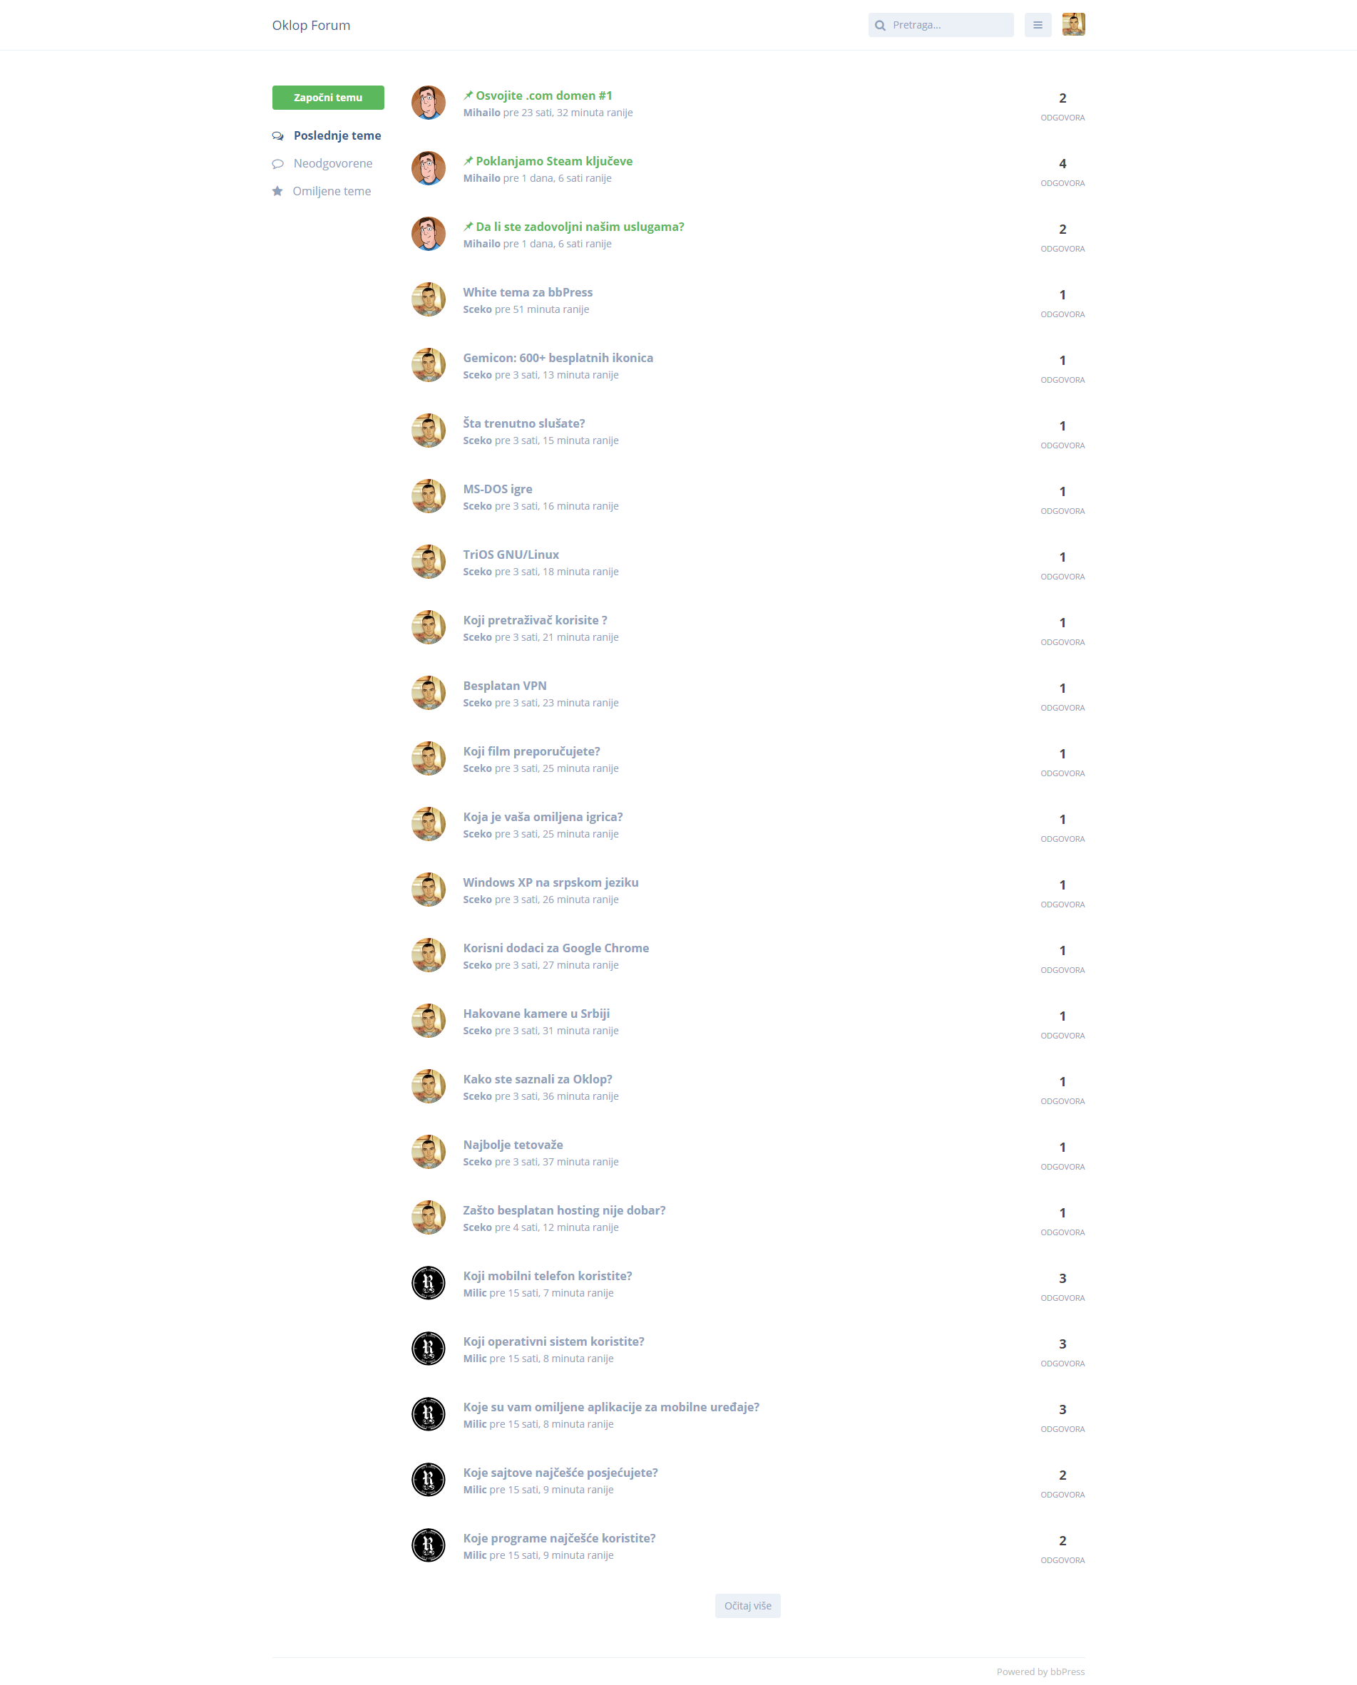
Task: Click the Započni temu button
Action: 328,98
